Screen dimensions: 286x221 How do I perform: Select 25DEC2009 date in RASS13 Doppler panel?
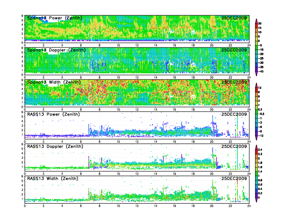pos(234,146)
